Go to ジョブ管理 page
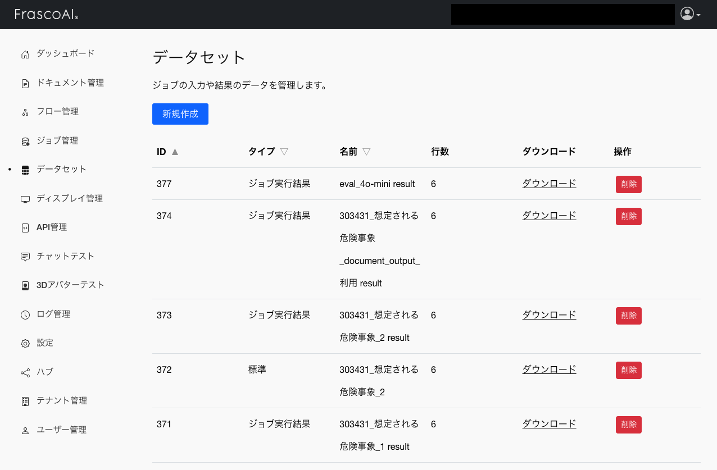 click(57, 140)
